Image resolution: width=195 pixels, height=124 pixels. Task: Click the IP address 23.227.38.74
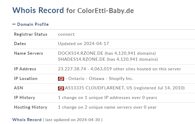tap(72, 69)
